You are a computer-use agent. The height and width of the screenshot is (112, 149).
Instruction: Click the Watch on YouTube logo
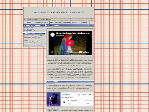coord(79,52)
